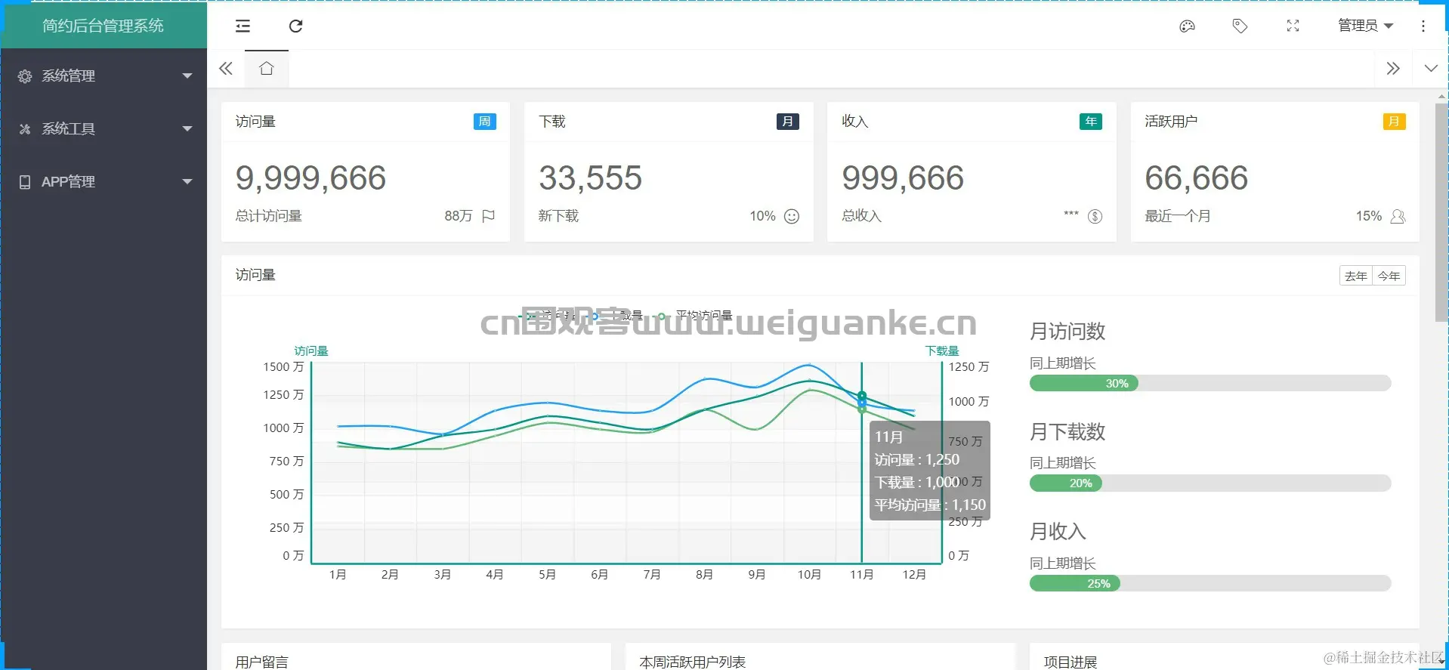Viewport: 1449px width, 670px height.
Task: Click the smiley icon on 下载 card
Action: 792,216
